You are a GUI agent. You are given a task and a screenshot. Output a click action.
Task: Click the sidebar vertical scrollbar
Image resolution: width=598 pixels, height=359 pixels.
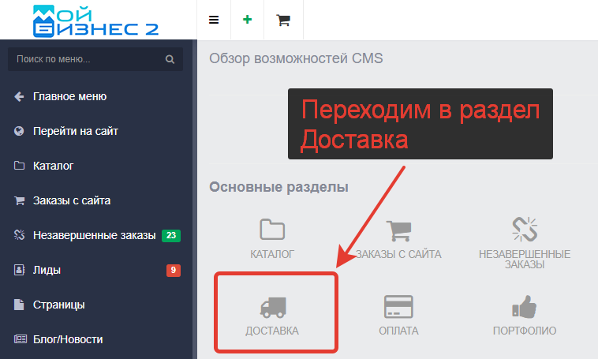(x=195, y=199)
